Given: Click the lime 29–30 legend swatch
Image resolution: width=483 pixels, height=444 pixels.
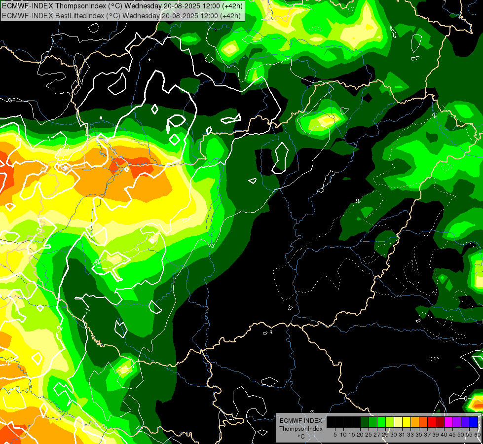Looking at the screenshot, I should (x=390, y=422).
